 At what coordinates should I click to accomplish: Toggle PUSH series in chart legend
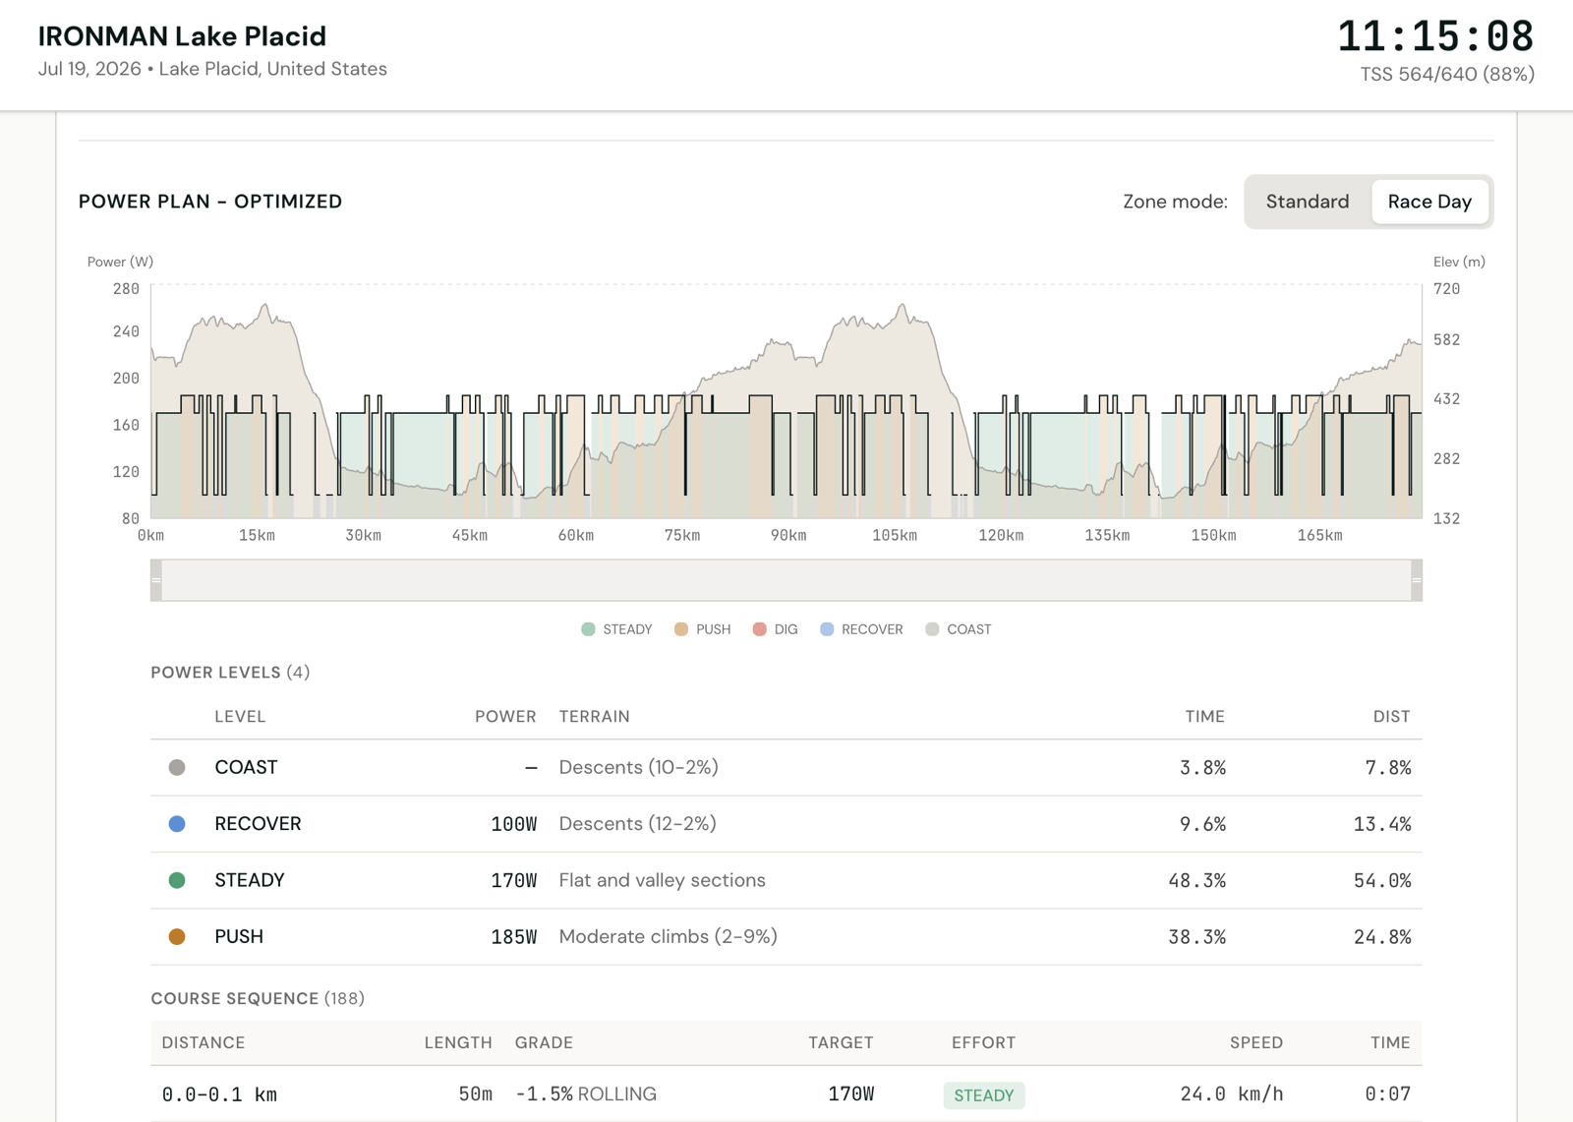702,629
